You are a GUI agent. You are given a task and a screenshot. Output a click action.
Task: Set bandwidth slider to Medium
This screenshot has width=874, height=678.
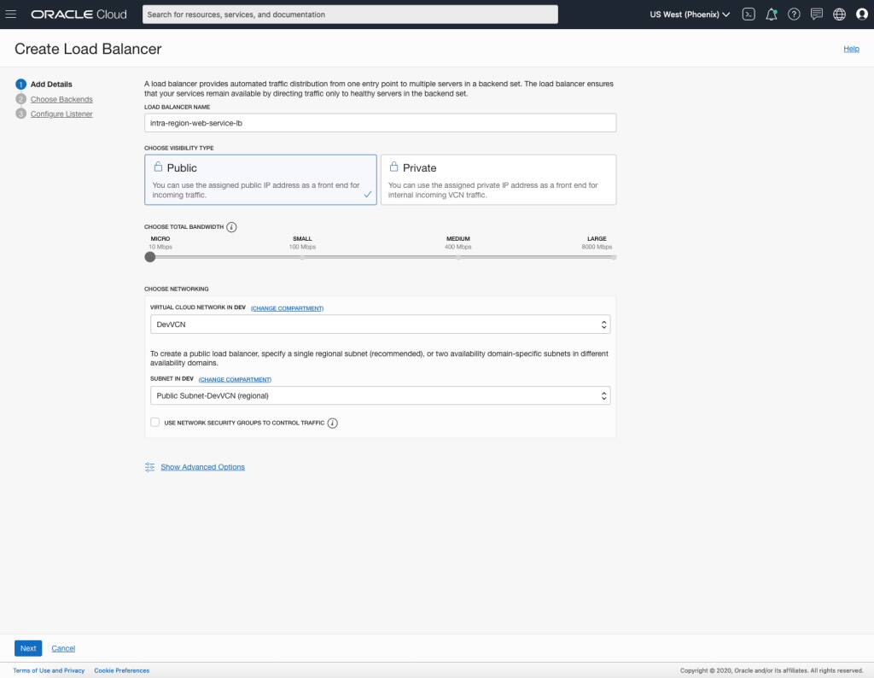coord(459,256)
